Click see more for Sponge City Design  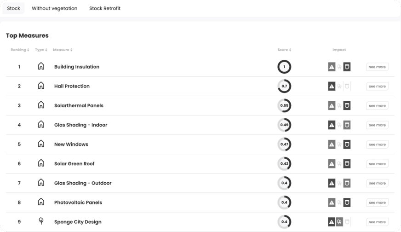pyautogui.click(x=377, y=222)
